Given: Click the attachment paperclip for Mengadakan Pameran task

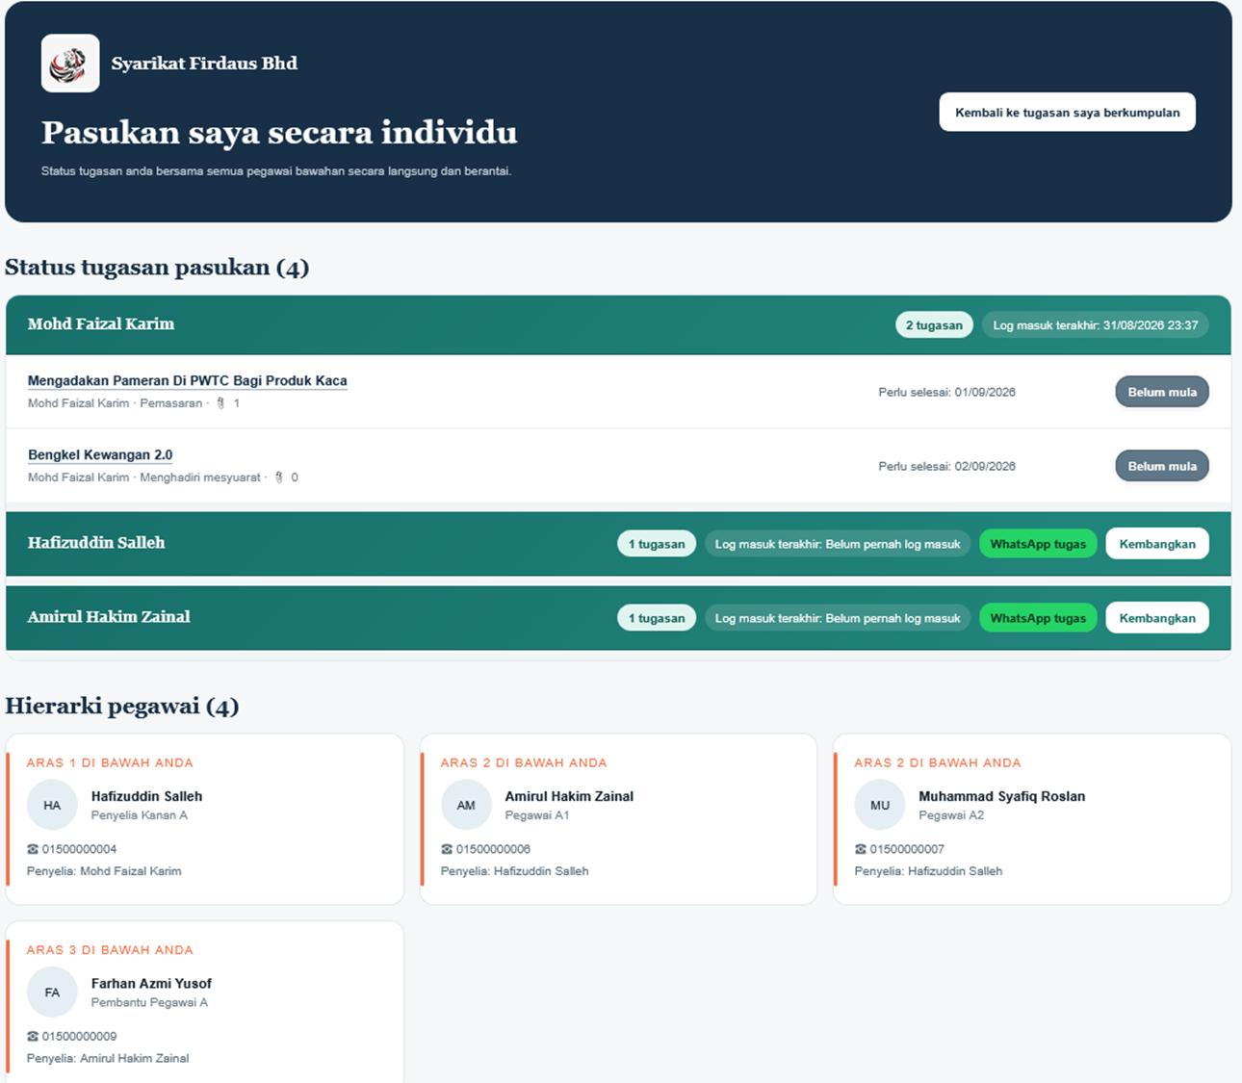Looking at the screenshot, I should tap(220, 403).
